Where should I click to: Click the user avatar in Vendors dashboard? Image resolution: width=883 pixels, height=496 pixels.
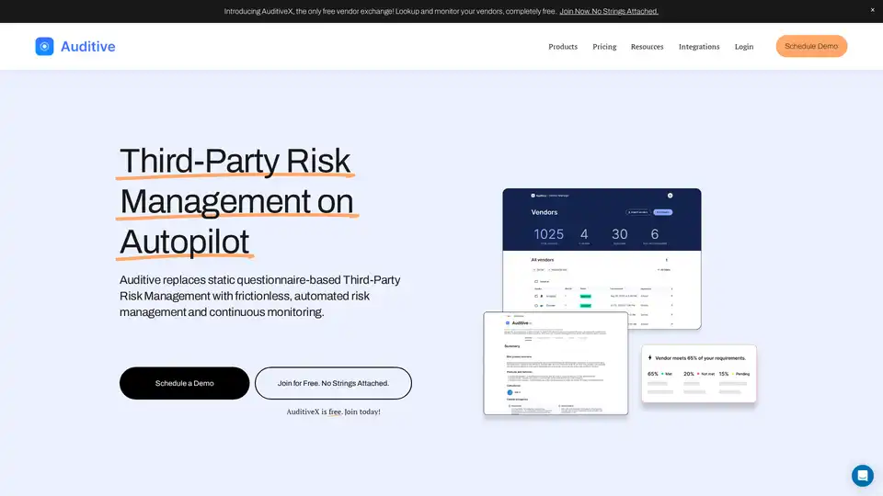[x=670, y=196]
